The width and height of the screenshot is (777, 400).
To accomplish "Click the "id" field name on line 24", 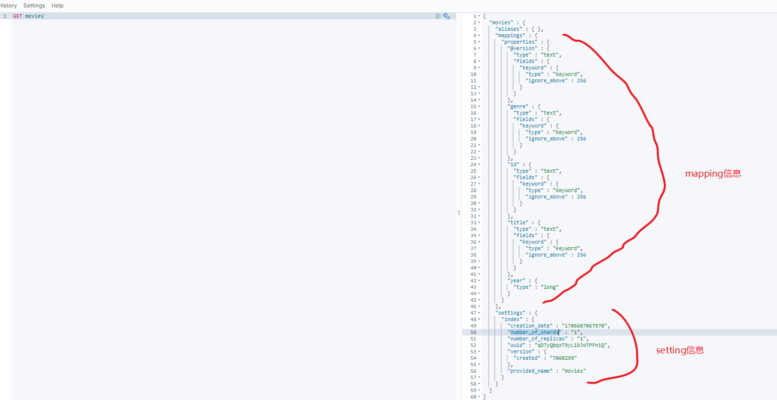I will pyautogui.click(x=513, y=164).
